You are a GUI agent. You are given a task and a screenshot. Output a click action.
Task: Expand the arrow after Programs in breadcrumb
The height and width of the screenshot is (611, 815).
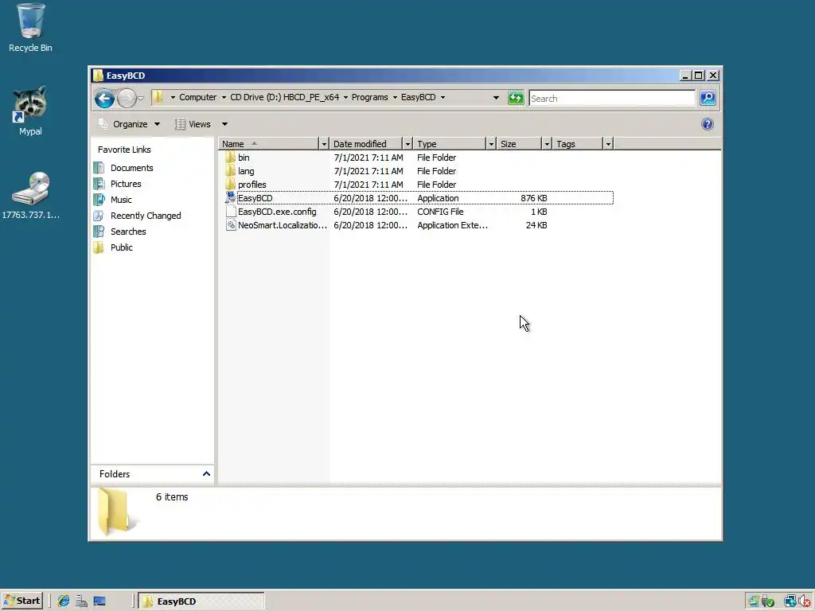(x=395, y=98)
